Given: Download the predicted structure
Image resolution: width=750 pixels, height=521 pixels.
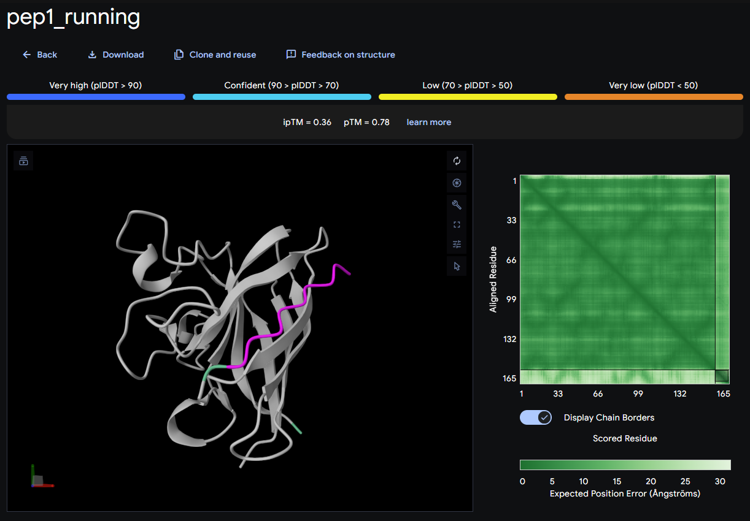Looking at the screenshot, I should pyautogui.click(x=115, y=55).
